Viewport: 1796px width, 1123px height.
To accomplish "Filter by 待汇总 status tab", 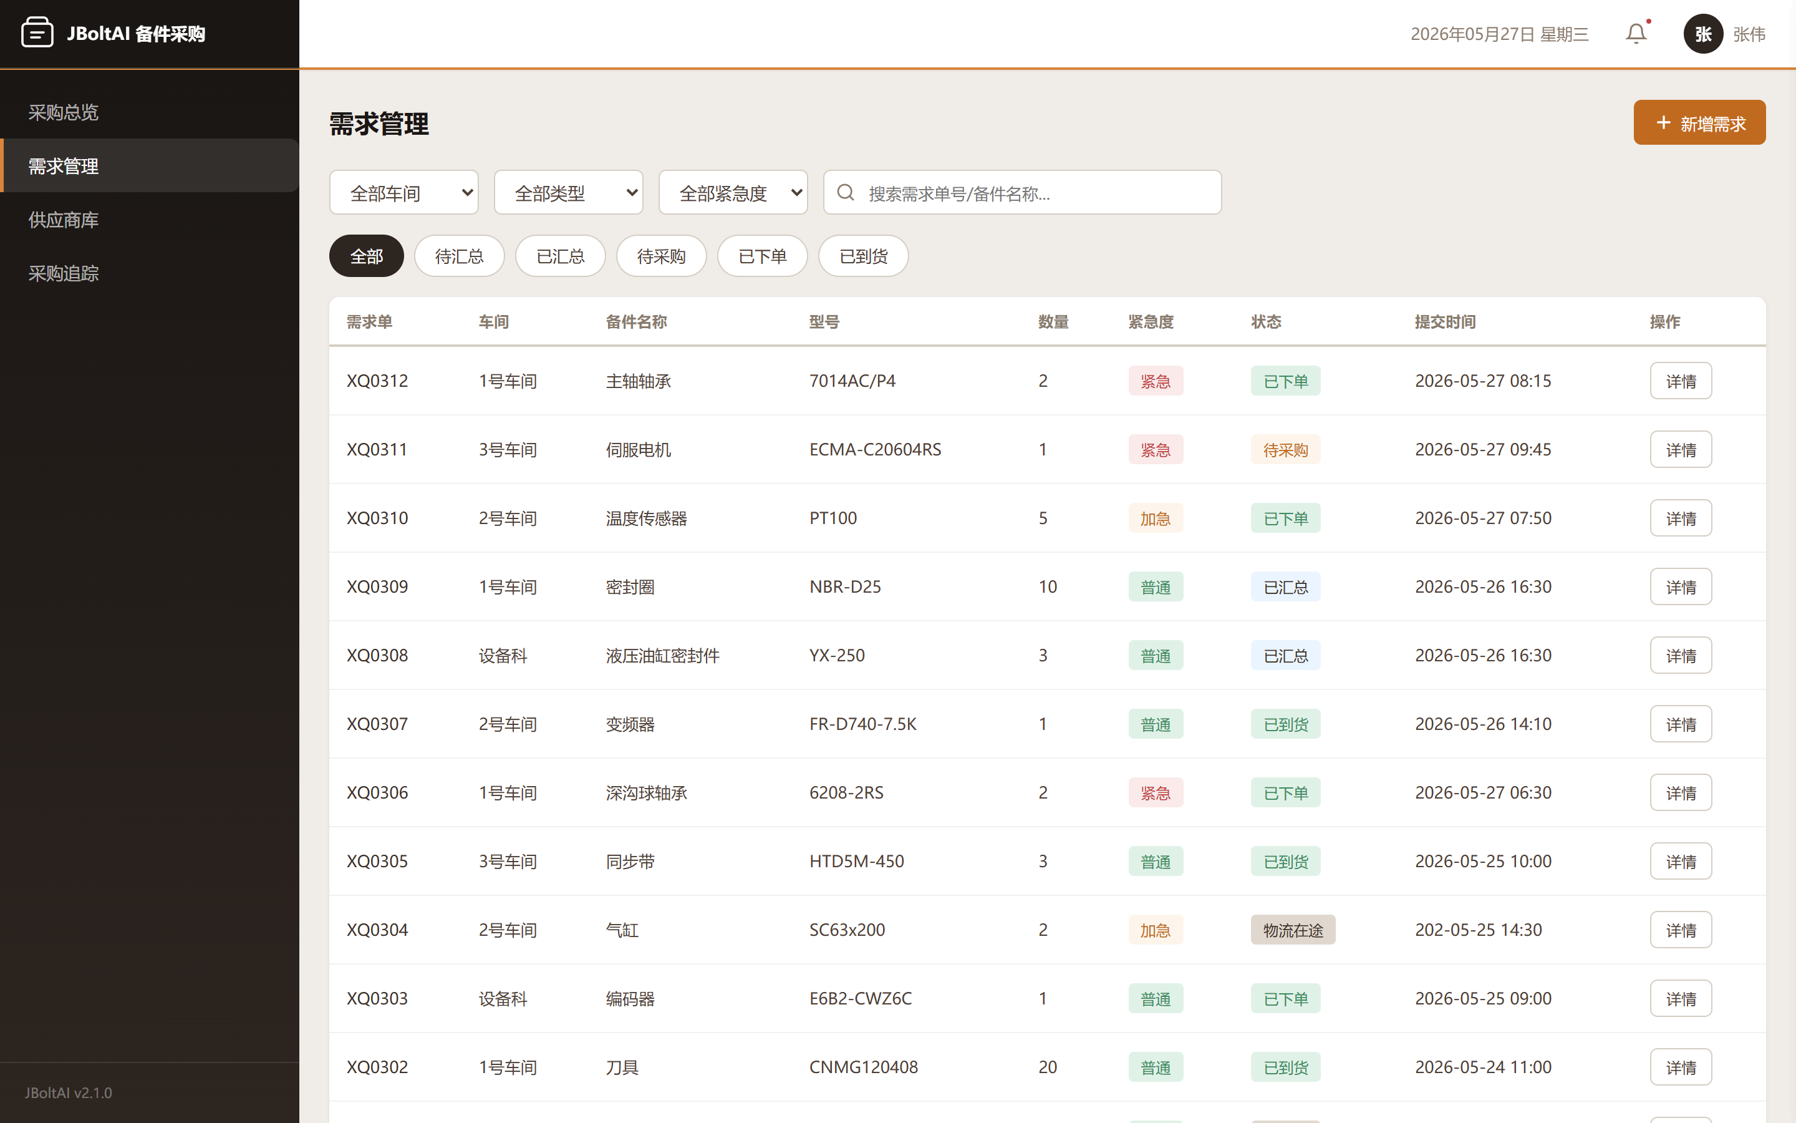I will 460,256.
